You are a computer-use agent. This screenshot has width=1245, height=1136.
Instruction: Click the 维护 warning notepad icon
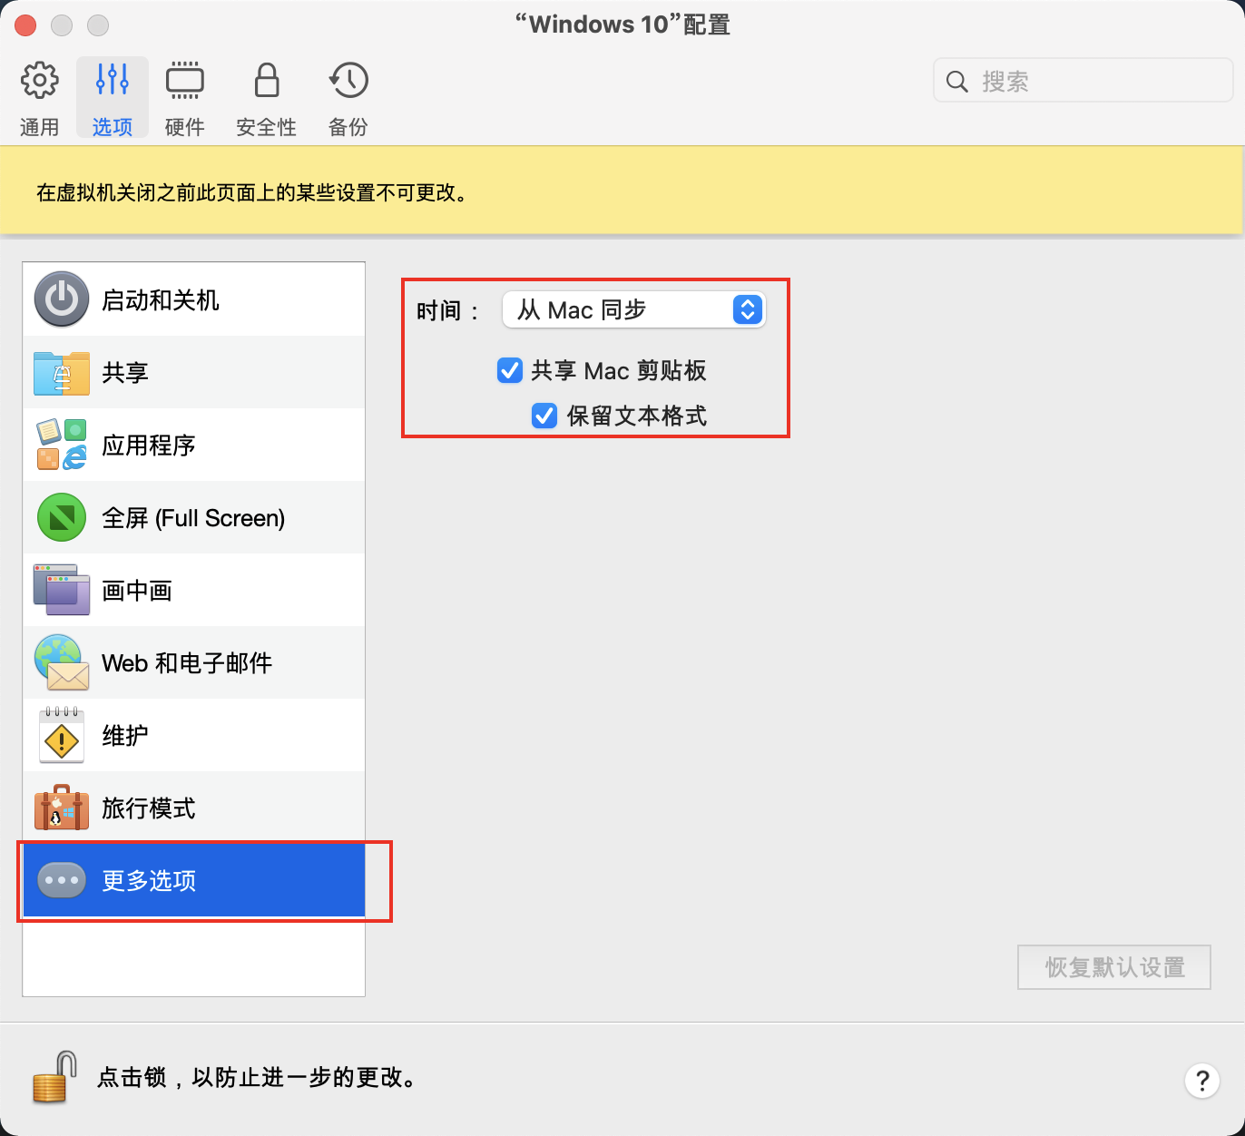[62, 735]
